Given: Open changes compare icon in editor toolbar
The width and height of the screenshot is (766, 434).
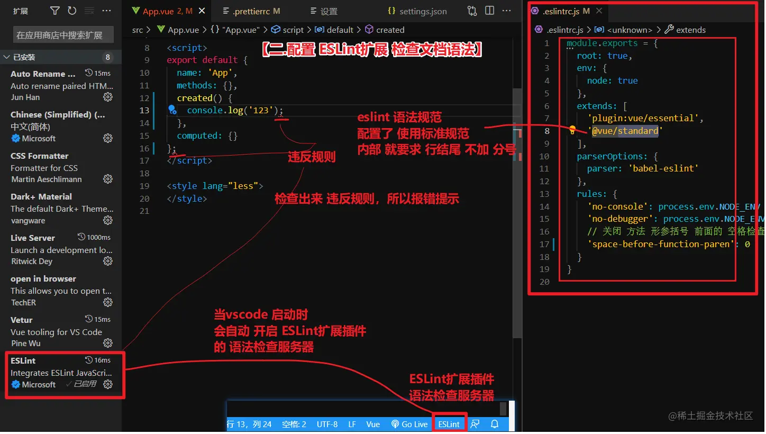Looking at the screenshot, I should (472, 11).
